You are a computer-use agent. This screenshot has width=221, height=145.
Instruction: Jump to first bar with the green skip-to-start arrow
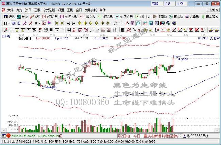click(x=56, y=23)
